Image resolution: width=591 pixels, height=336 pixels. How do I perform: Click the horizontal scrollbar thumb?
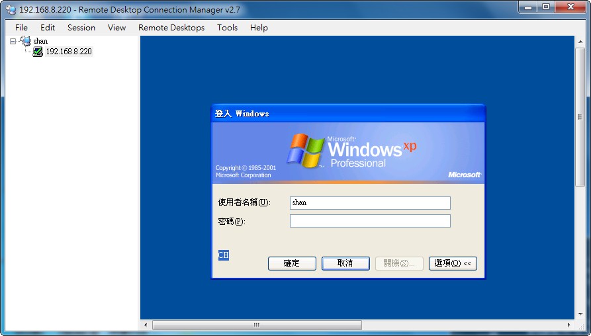point(257,325)
